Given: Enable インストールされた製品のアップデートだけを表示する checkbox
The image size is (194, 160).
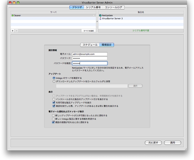Looking at the screenshot, I should point(54,99).
